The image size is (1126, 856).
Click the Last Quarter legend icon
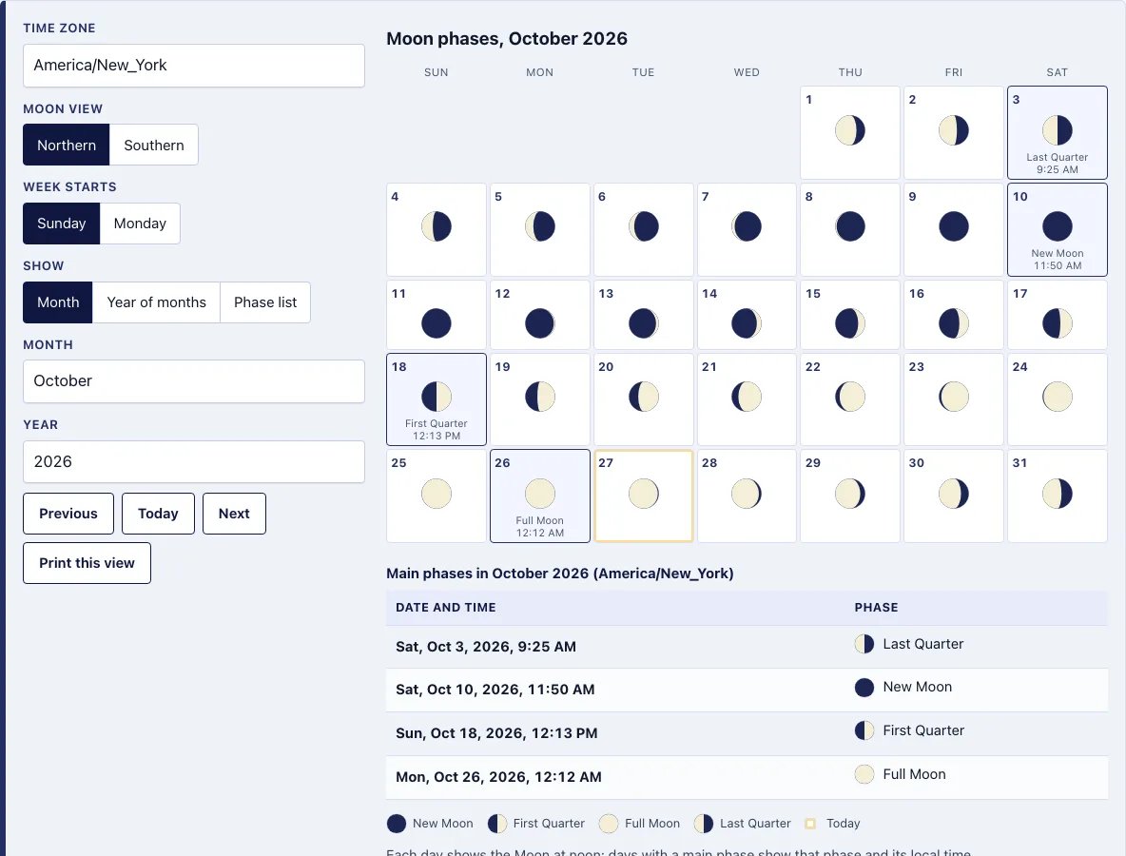point(704,824)
